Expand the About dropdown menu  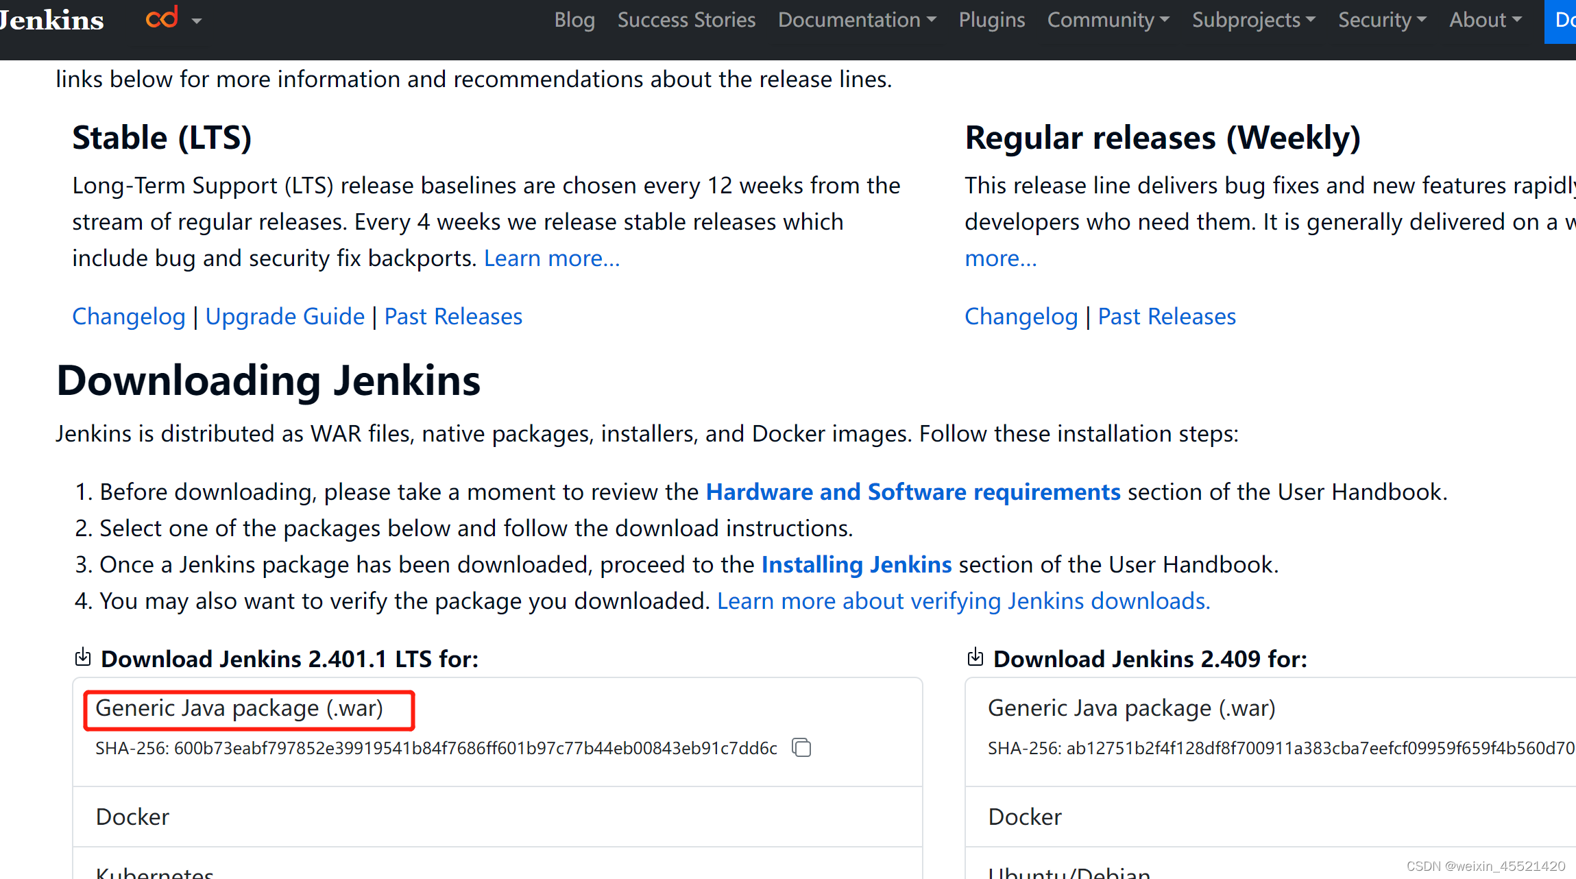coord(1485,20)
